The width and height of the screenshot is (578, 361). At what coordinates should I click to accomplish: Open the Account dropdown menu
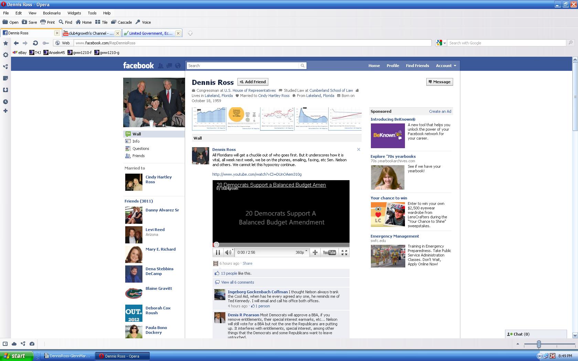pos(446,66)
